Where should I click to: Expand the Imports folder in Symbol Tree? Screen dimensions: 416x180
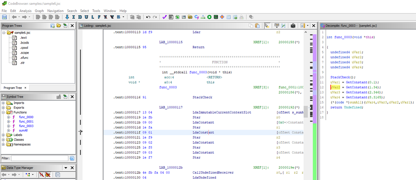tap(4, 103)
